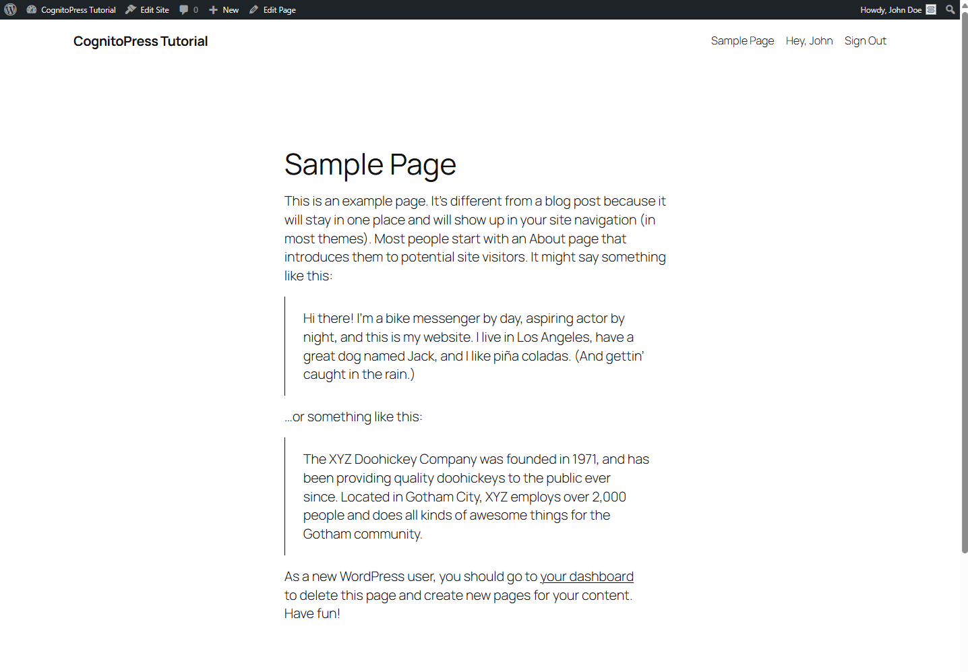Click the Sign Out link
This screenshot has width=968, height=672.
pyautogui.click(x=865, y=40)
